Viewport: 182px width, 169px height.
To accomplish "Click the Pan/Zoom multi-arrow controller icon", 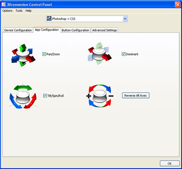I will [23, 55].
